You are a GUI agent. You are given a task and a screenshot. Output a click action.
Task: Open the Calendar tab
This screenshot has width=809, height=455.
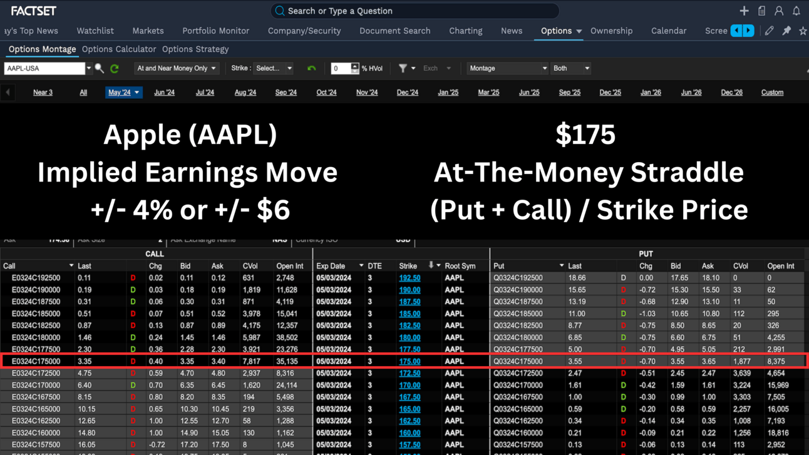669,31
